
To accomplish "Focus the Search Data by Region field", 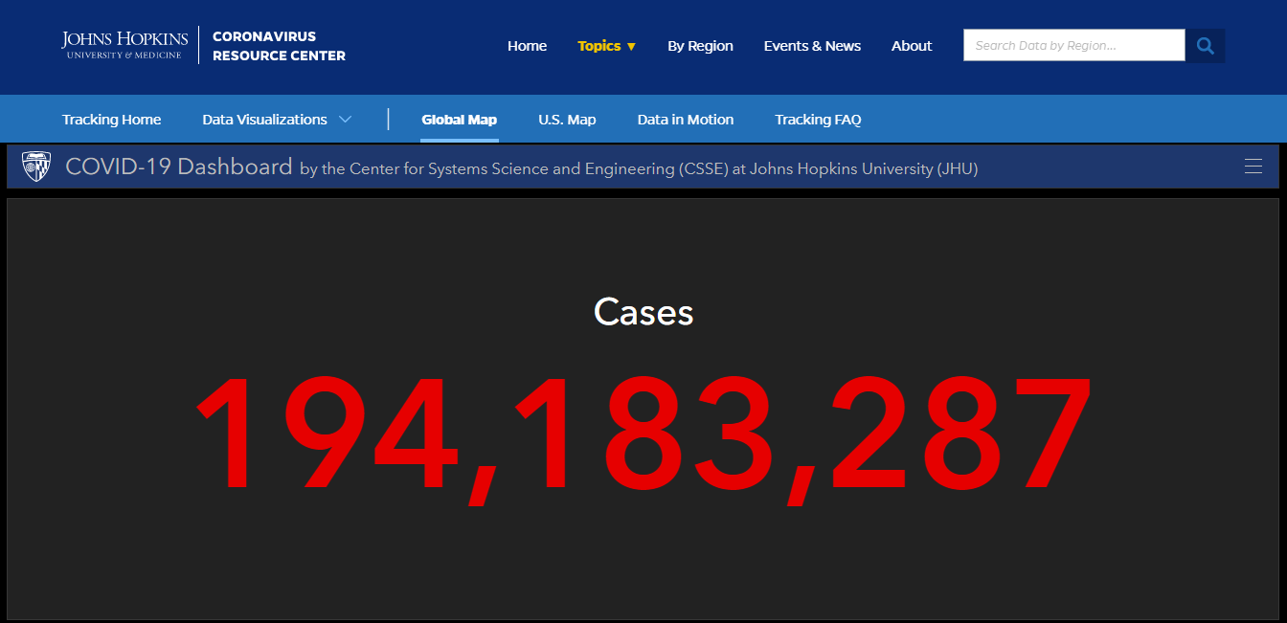I will (1074, 45).
